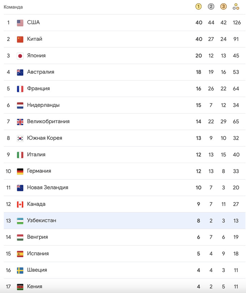Click the South Korea flag icon
Viewport: 246px width, 293px height.
tap(20, 138)
